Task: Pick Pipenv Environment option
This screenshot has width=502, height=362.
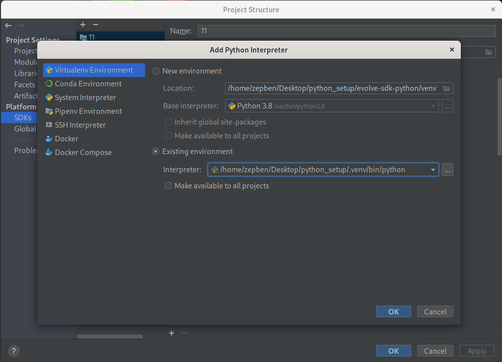Action: (x=88, y=111)
